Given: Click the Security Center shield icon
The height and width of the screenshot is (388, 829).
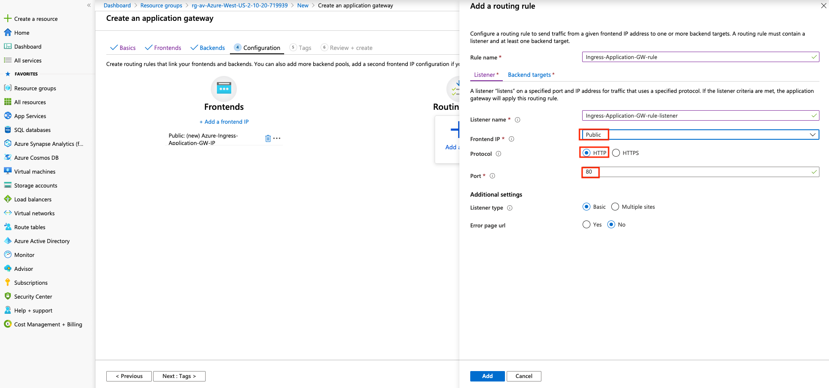Looking at the screenshot, I should pyautogui.click(x=7, y=296).
